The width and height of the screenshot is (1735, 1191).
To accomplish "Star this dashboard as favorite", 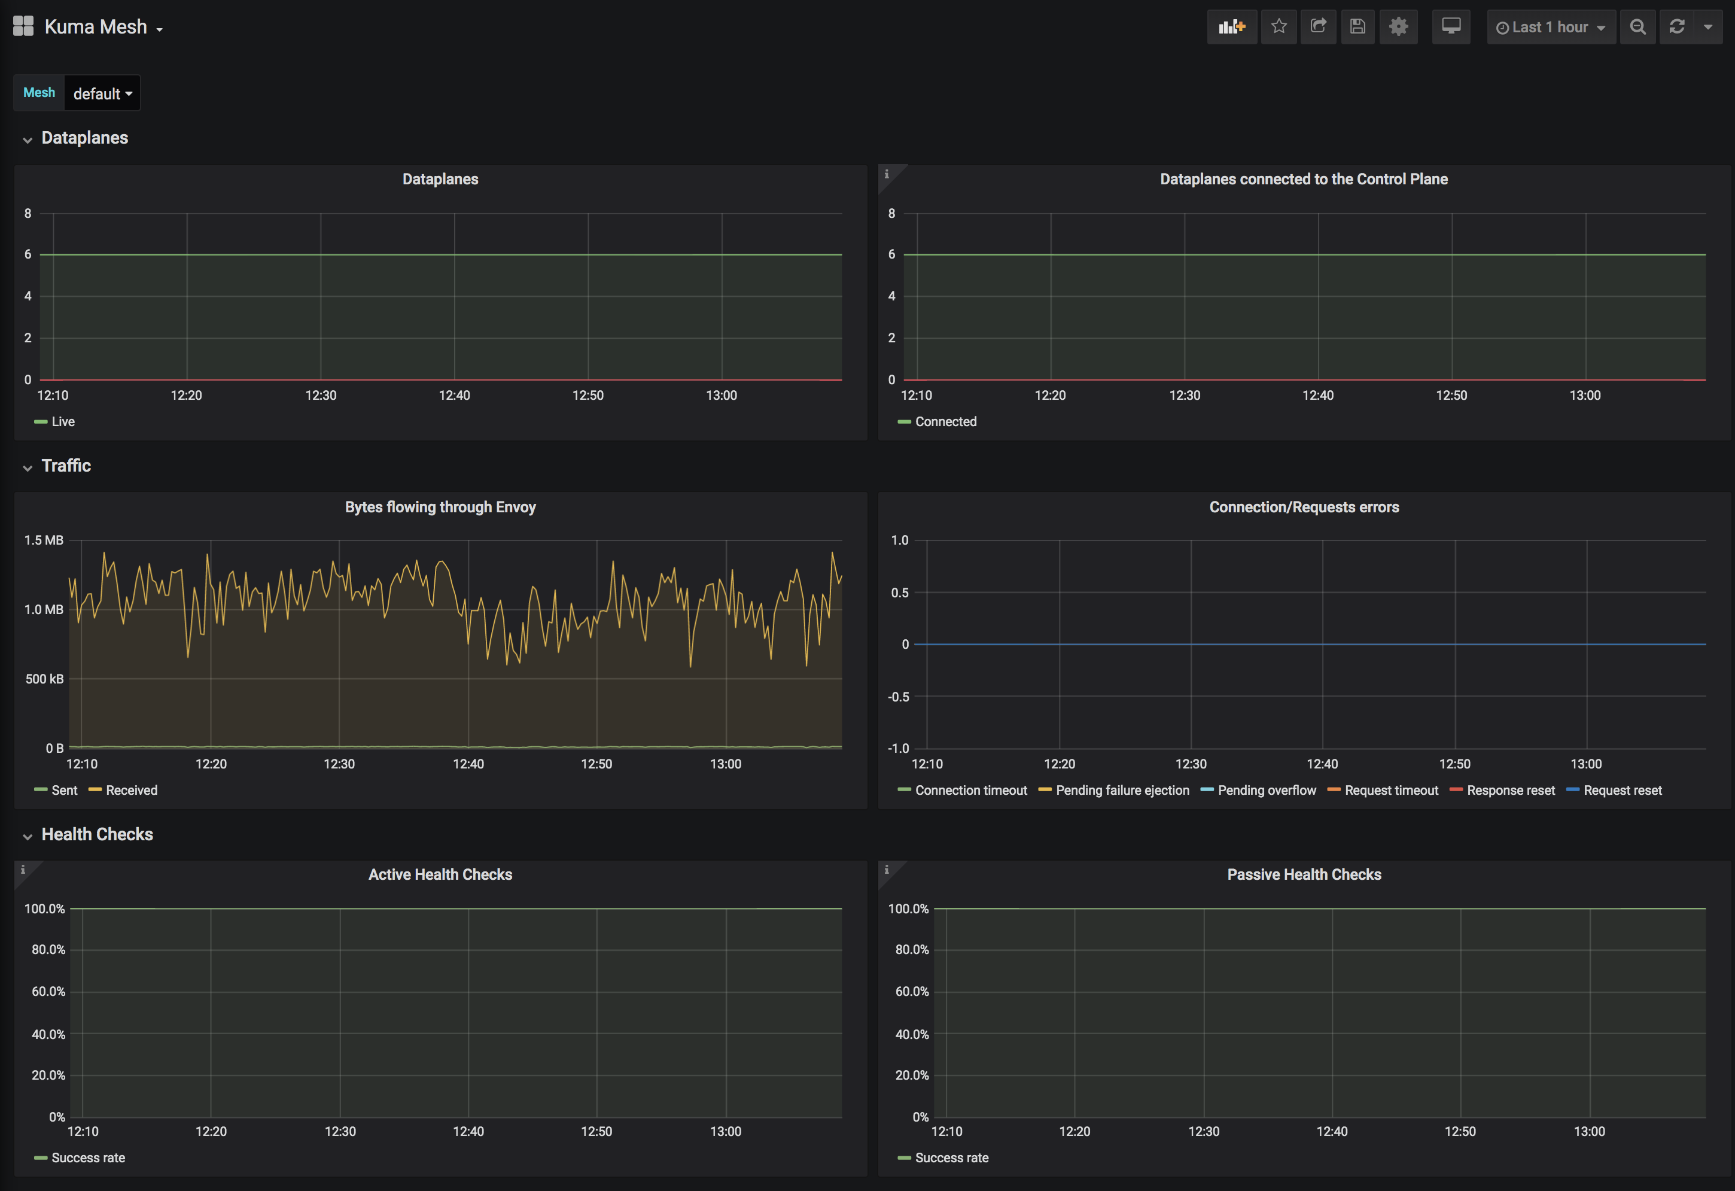I will pos(1279,27).
